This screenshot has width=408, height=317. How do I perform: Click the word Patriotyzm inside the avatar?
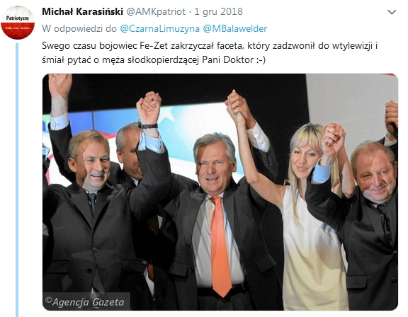click(x=18, y=18)
